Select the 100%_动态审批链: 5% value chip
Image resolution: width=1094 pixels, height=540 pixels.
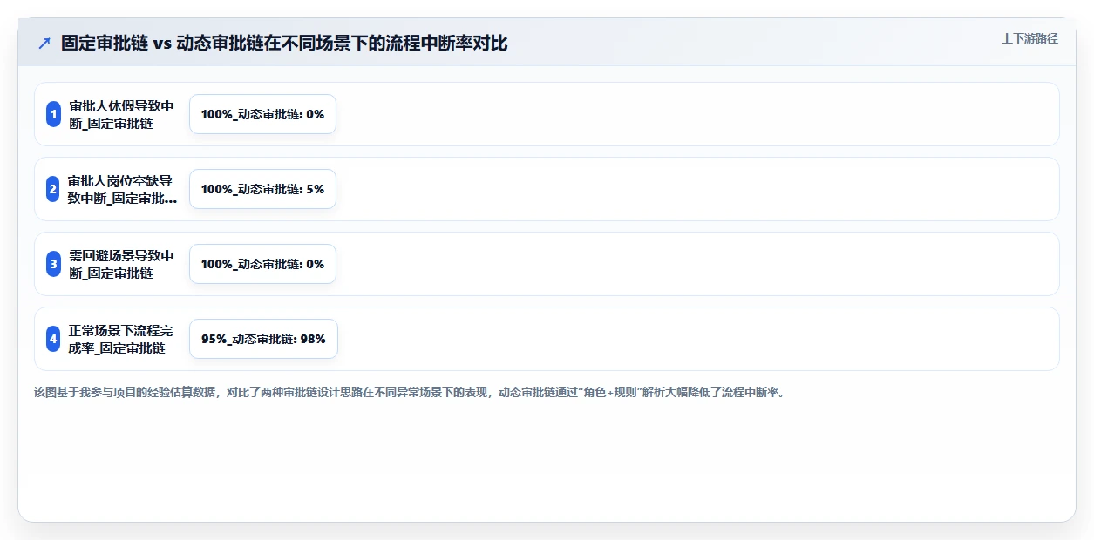262,189
